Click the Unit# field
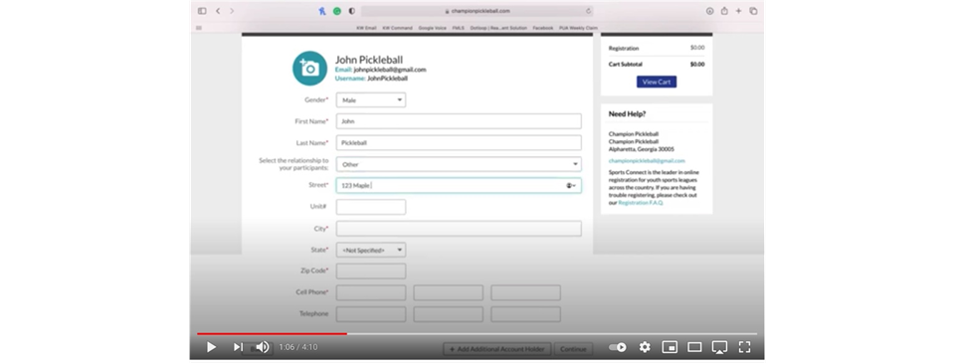 (x=370, y=207)
